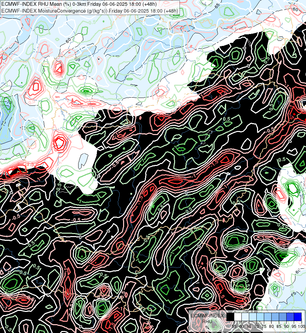306x333 pixels.
Task: Click the 65–70 legend color swatch
Action: (x=253, y=317)
